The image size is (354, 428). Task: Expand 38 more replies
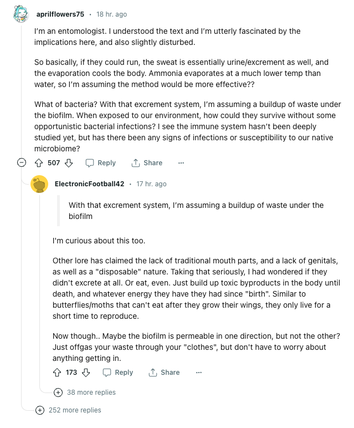(85, 393)
